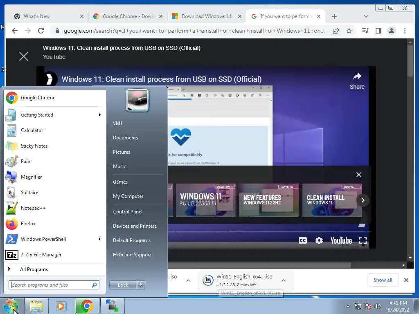
Task: Switch to Download Windows 11 tab
Action: tap(206, 16)
